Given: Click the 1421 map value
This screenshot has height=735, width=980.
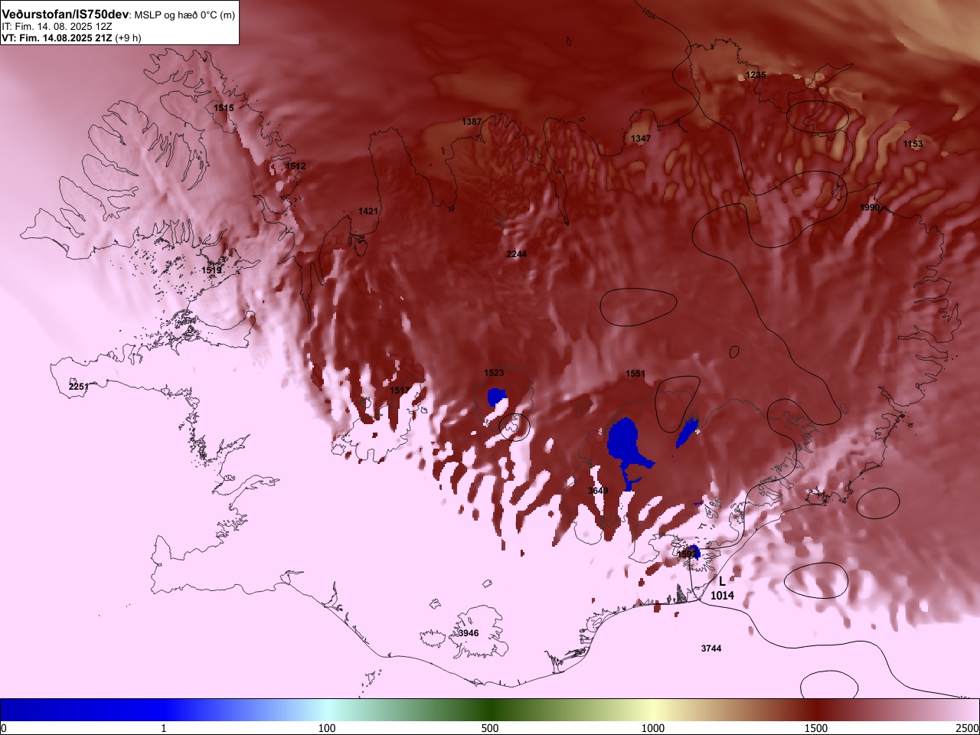Looking at the screenshot, I should 368,211.
